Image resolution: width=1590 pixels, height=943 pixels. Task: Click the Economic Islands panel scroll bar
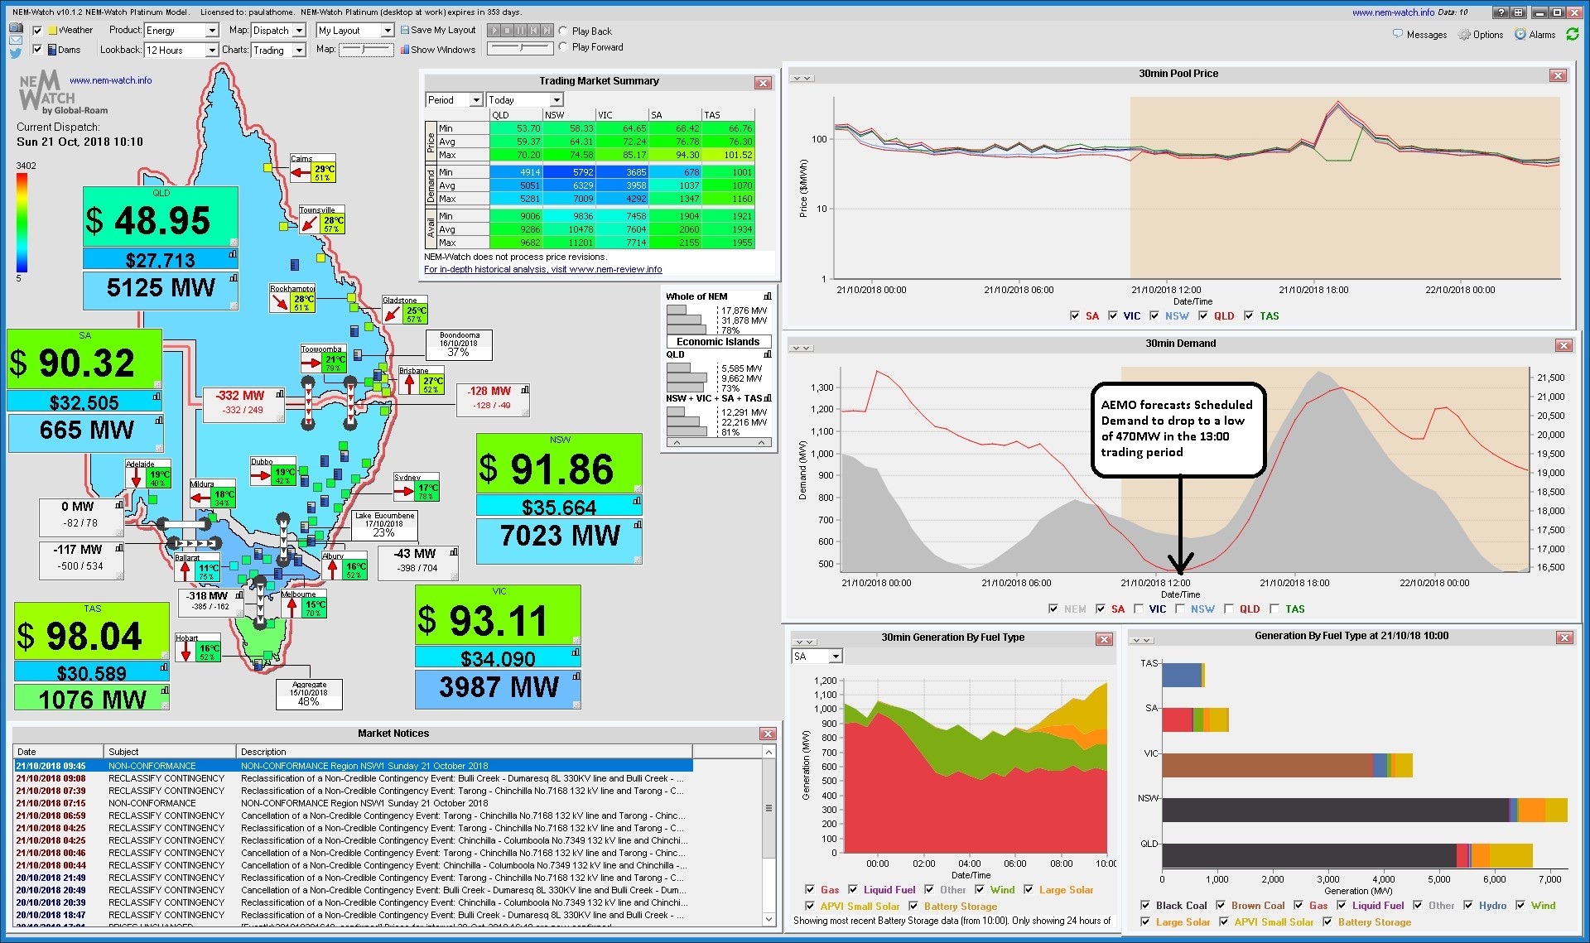[719, 443]
